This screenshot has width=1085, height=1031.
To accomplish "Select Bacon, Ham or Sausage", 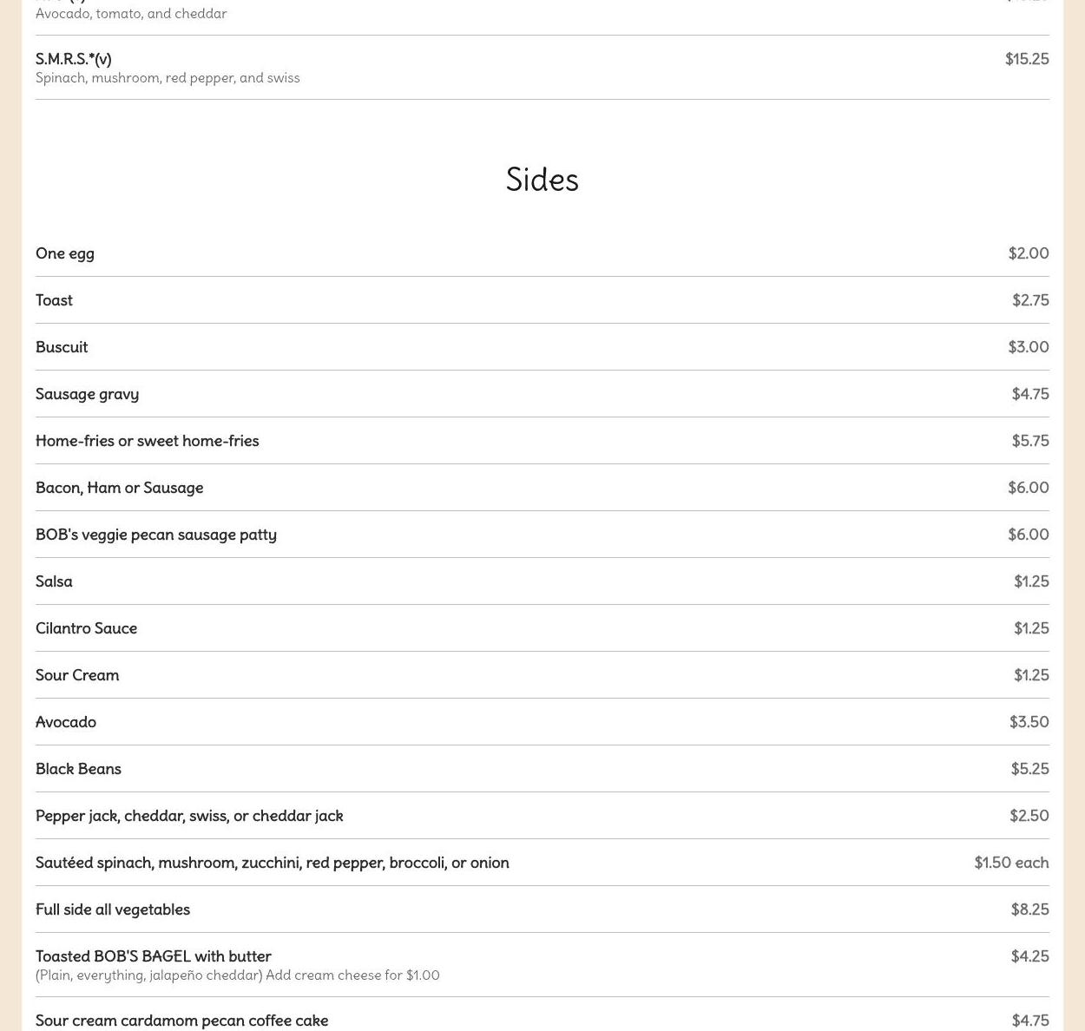I will [x=542, y=488].
